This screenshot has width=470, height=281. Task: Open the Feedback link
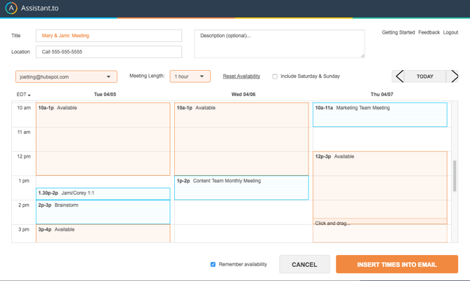pyautogui.click(x=429, y=32)
